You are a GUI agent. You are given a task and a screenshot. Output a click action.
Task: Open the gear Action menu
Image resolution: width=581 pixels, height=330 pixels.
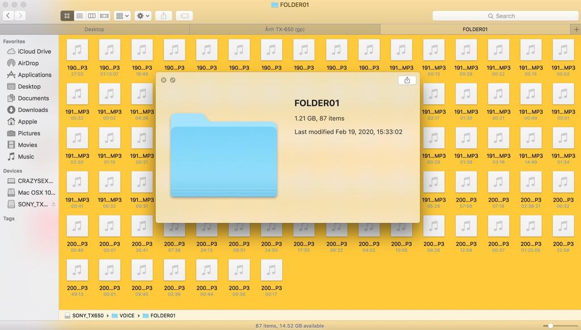click(143, 15)
